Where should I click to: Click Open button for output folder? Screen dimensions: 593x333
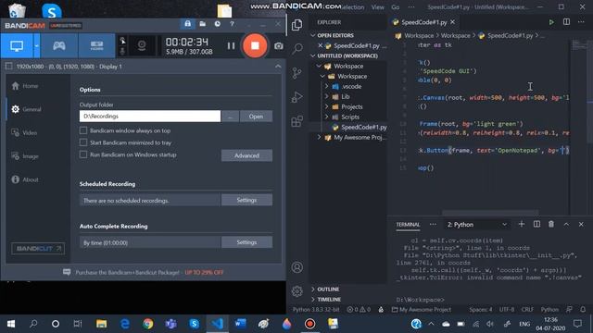tap(256, 117)
